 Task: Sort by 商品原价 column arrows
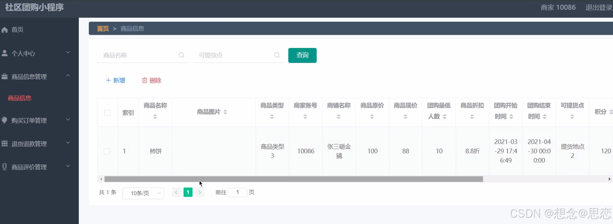pos(372,117)
